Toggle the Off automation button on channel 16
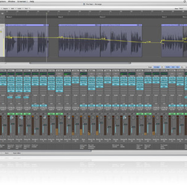The image size is (187, 187). (x=99, y=114)
